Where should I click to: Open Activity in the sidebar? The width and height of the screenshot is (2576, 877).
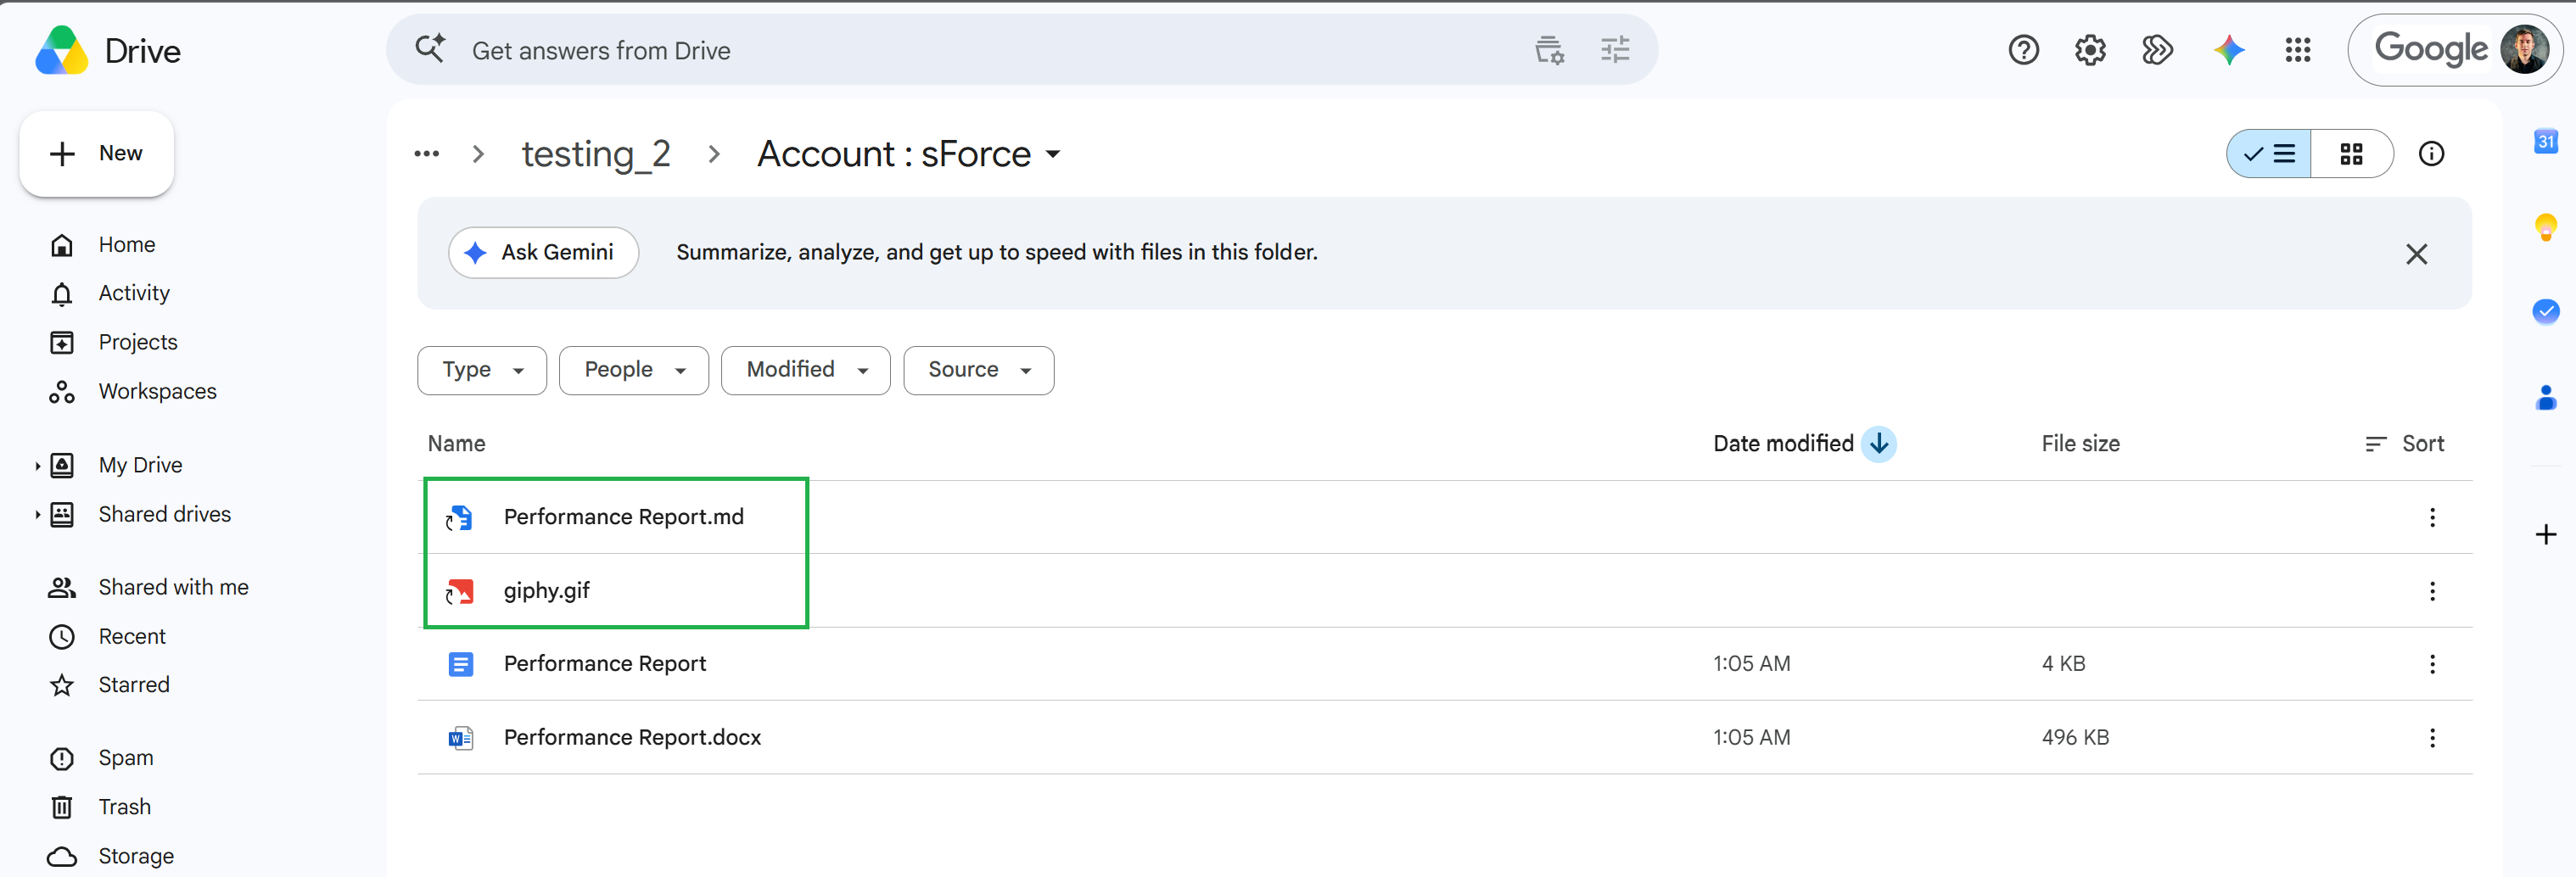click(x=134, y=293)
